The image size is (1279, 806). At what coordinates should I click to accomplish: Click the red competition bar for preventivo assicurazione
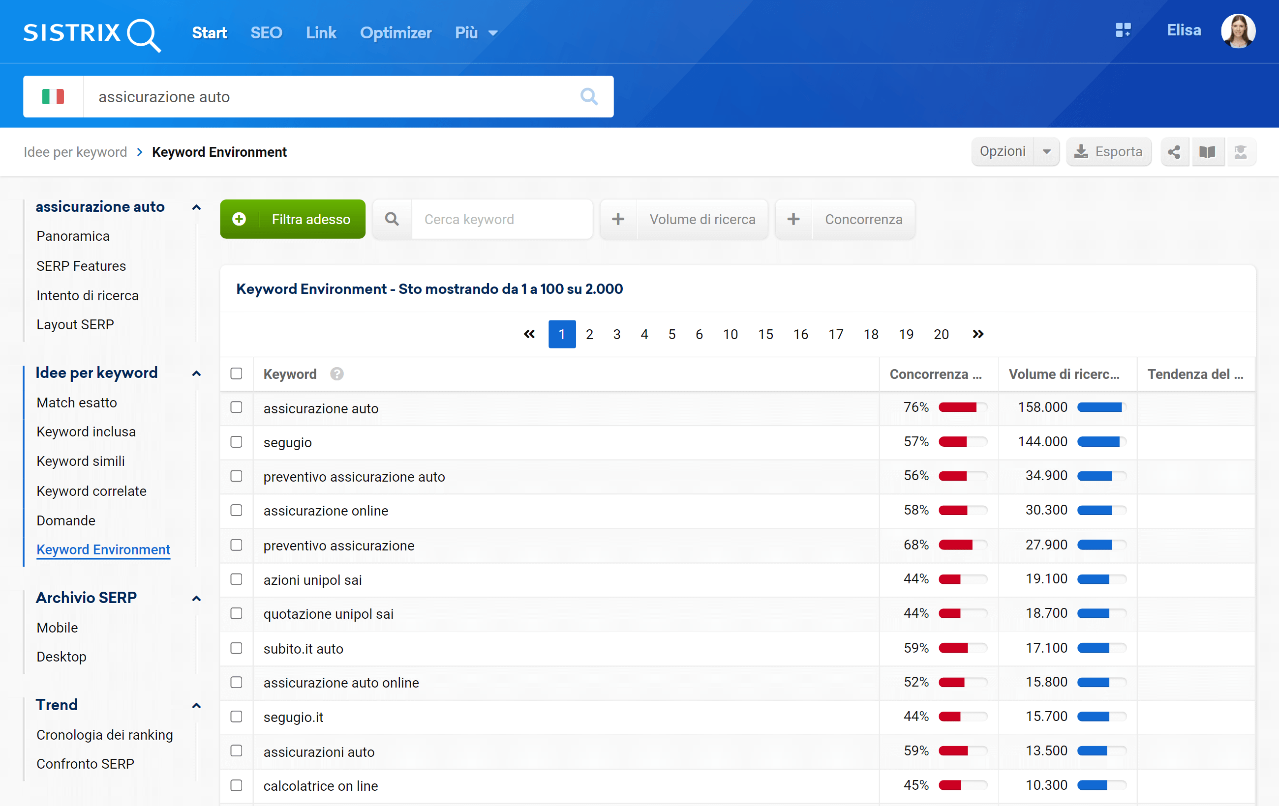tap(962, 545)
